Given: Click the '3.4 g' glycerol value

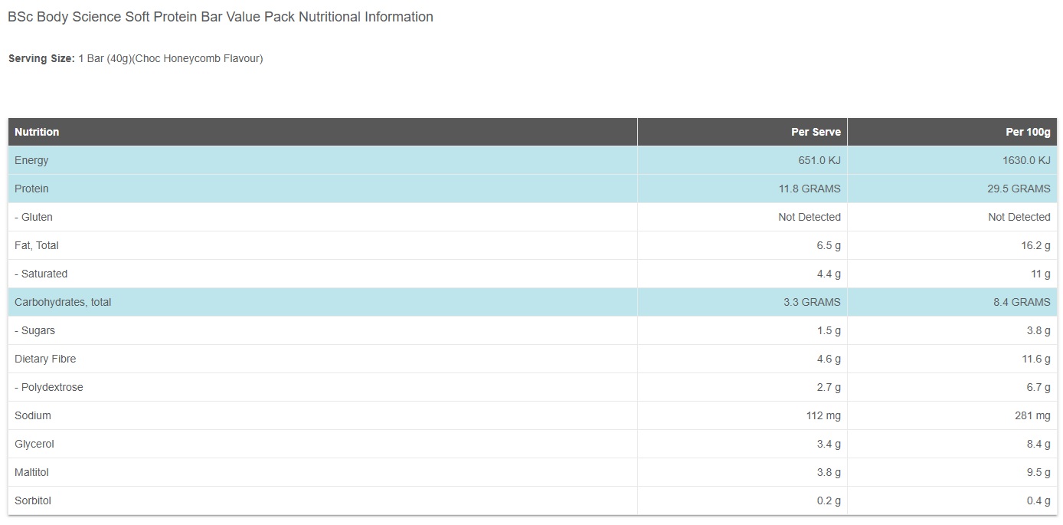Looking at the screenshot, I should [x=829, y=444].
